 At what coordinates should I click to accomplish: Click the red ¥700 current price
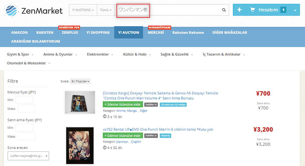coord(263,94)
